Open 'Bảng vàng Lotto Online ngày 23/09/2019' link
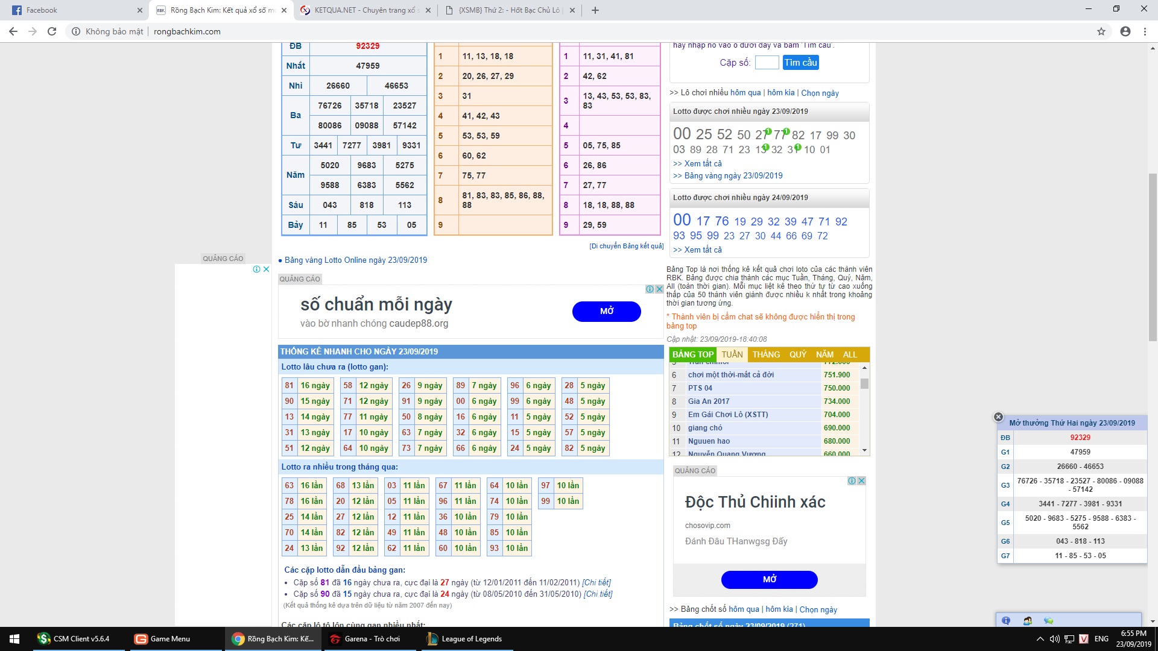Image resolution: width=1158 pixels, height=651 pixels. coord(355,260)
